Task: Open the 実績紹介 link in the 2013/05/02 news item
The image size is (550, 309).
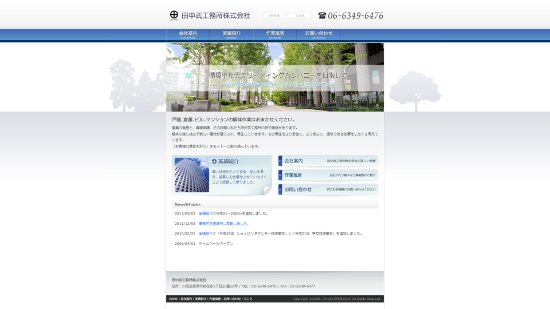Action: pyautogui.click(x=205, y=213)
